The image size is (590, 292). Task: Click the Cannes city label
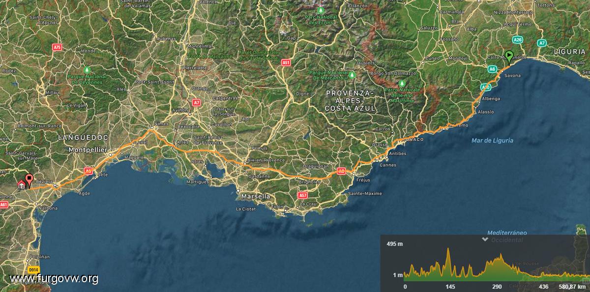[x=388, y=165]
